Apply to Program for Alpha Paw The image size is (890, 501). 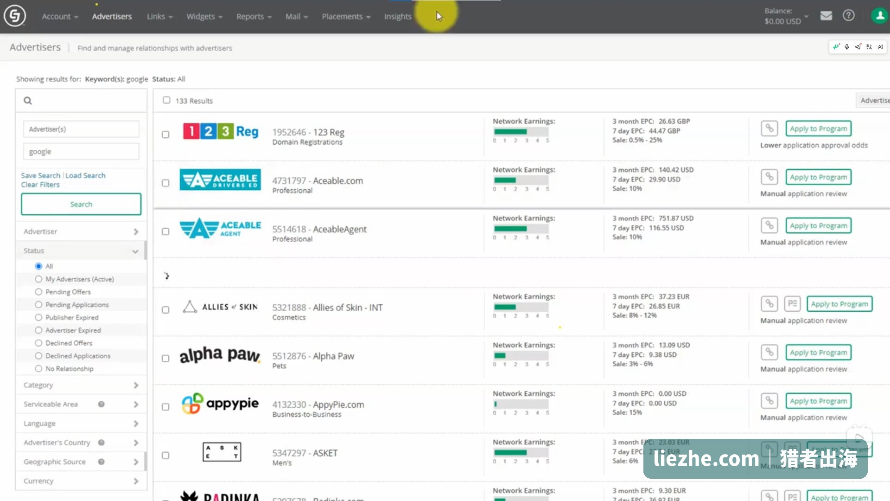point(818,353)
